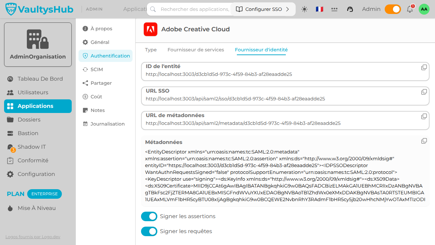Click the Configuration gear icon
The height and width of the screenshot is (245, 435).
point(10,174)
